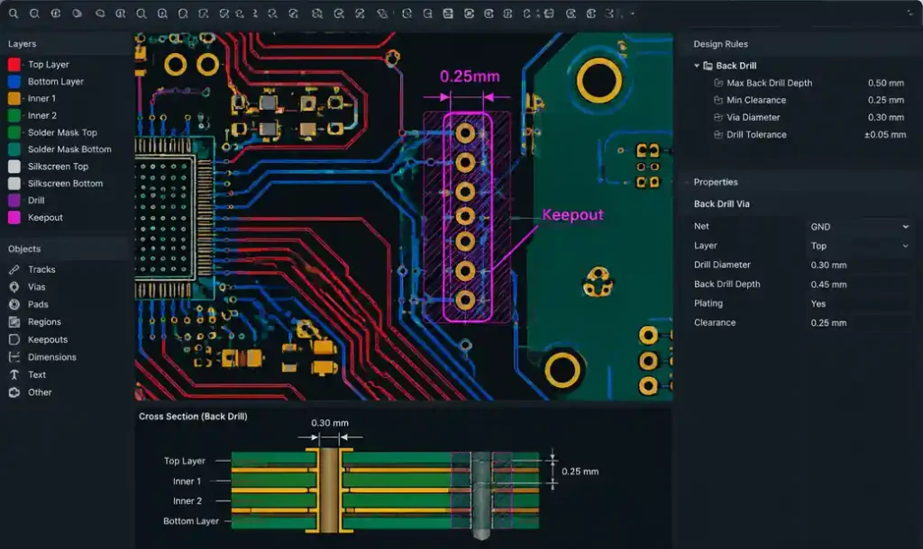923x549 pixels.
Task: Click the Regions icon in Objects panel
Action: click(14, 322)
